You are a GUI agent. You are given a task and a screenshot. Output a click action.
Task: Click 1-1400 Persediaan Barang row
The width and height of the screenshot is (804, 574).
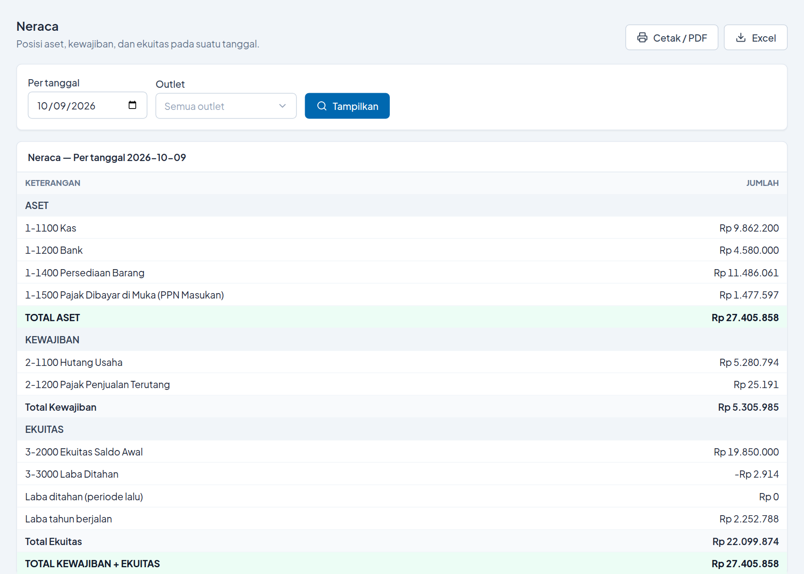pos(402,273)
